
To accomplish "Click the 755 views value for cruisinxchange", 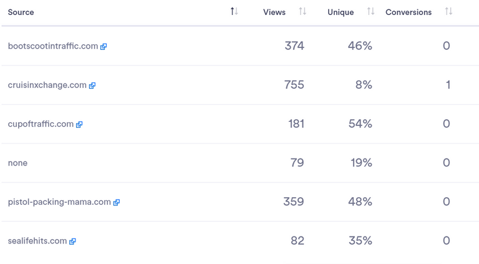I will (294, 85).
